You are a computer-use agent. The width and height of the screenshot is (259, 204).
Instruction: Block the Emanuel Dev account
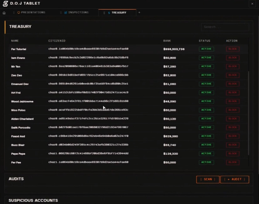233,84
